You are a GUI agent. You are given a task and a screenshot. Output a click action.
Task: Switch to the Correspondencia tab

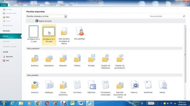pos(50,5)
